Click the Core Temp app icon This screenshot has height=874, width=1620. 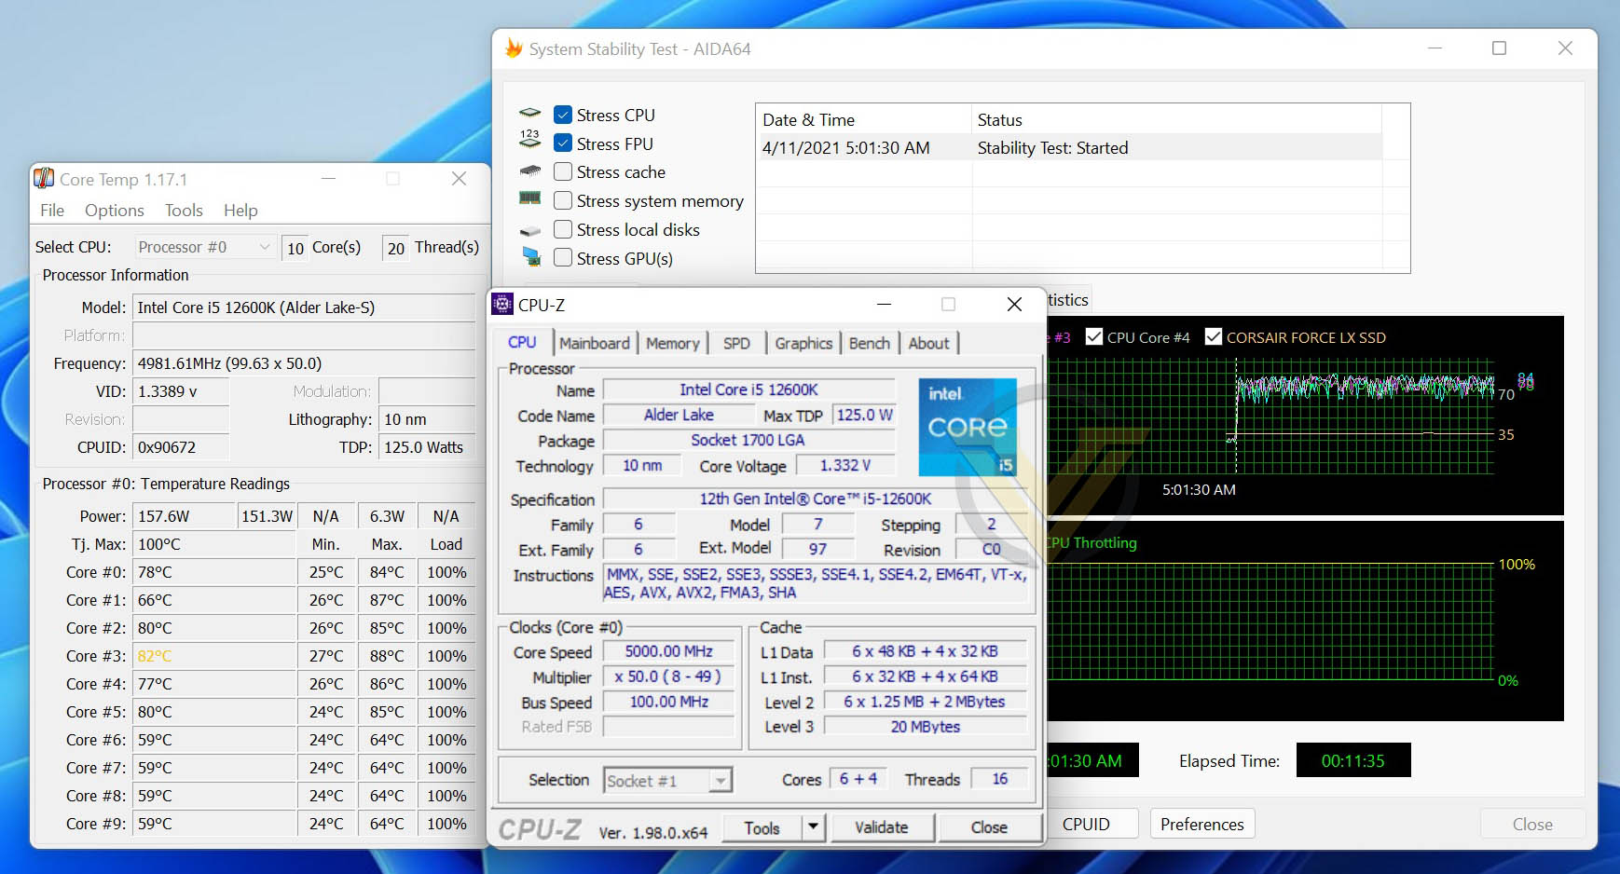click(44, 178)
